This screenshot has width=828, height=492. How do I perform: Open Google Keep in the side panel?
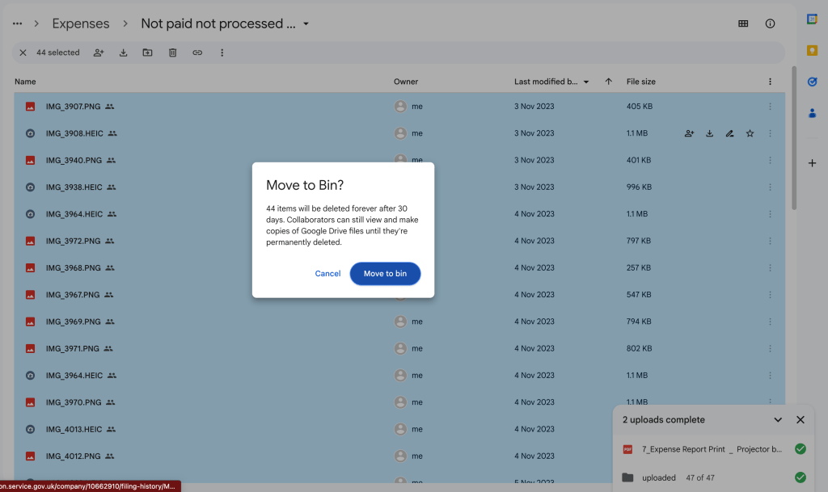tap(812, 51)
